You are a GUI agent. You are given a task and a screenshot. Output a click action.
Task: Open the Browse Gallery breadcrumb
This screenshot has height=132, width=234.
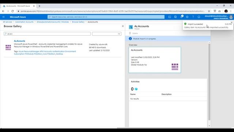(78, 22)
